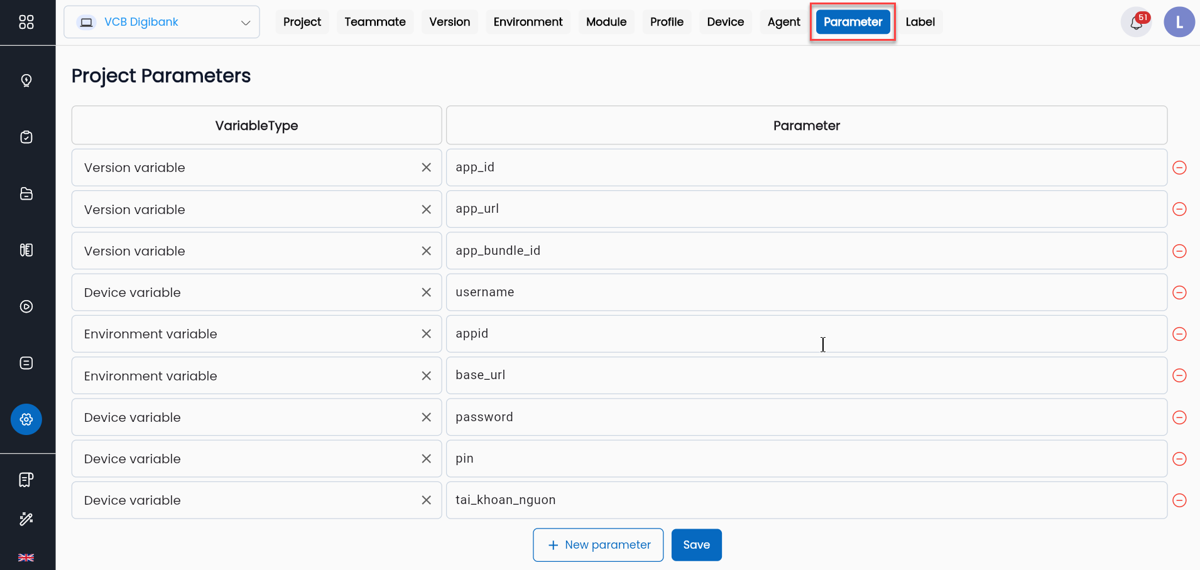
Task: Open the folder icon in sidebar
Action: 26,193
